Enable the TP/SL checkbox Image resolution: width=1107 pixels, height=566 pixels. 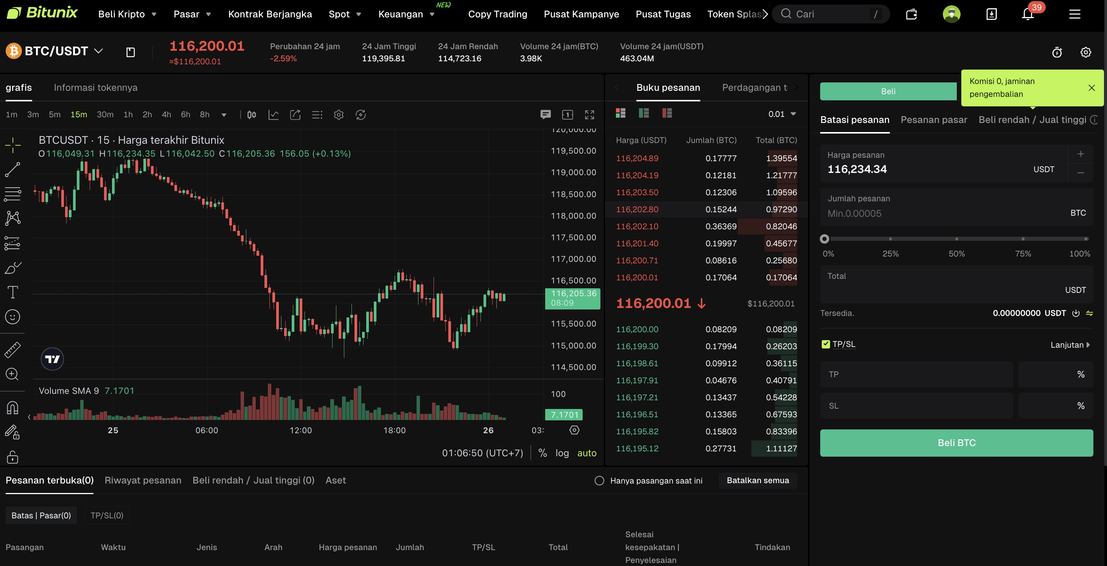click(x=826, y=344)
